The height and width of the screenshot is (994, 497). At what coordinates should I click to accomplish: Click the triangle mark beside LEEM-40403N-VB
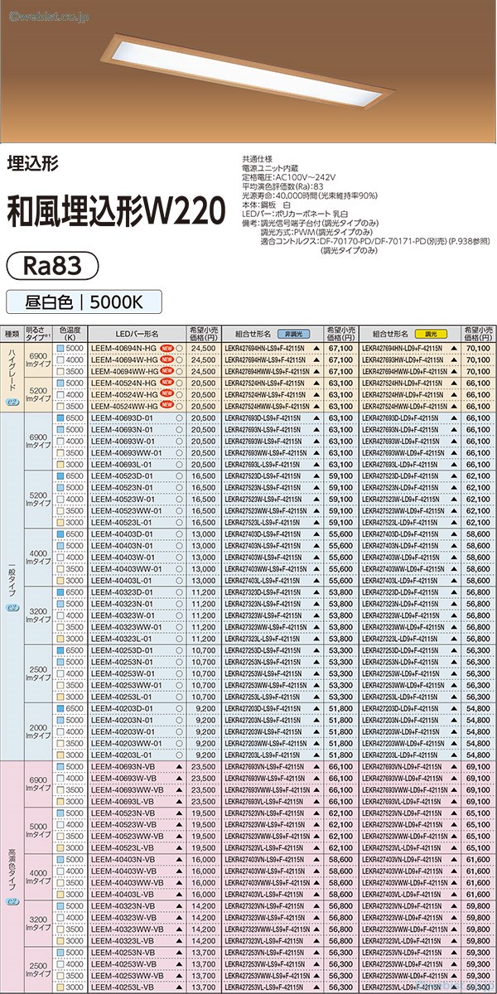178,860
